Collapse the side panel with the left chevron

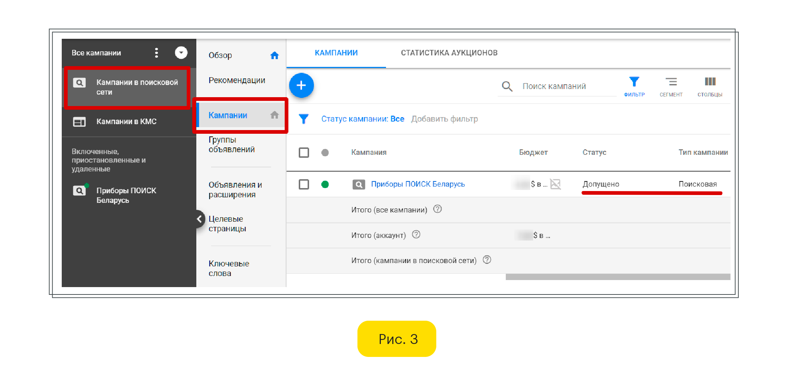pos(199,219)
